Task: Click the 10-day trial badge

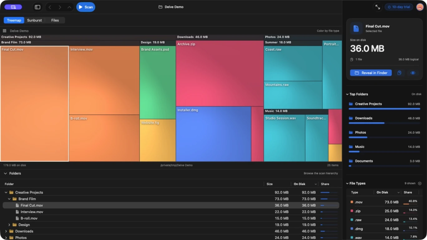Action: tap(399, 7)
